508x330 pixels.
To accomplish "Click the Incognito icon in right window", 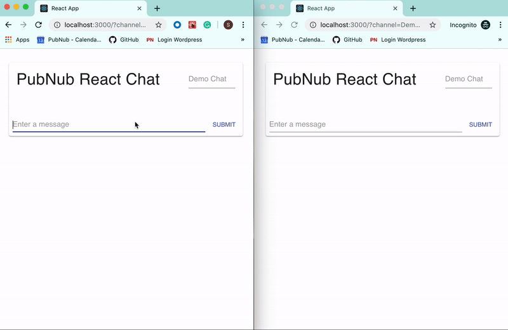I will coord(486,25).
